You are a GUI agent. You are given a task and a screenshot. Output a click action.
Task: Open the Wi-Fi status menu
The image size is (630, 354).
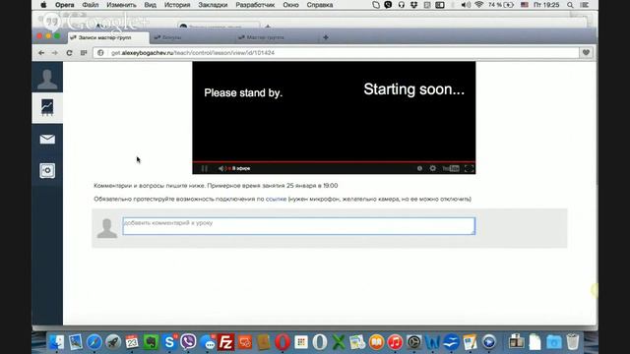(479, 5)
